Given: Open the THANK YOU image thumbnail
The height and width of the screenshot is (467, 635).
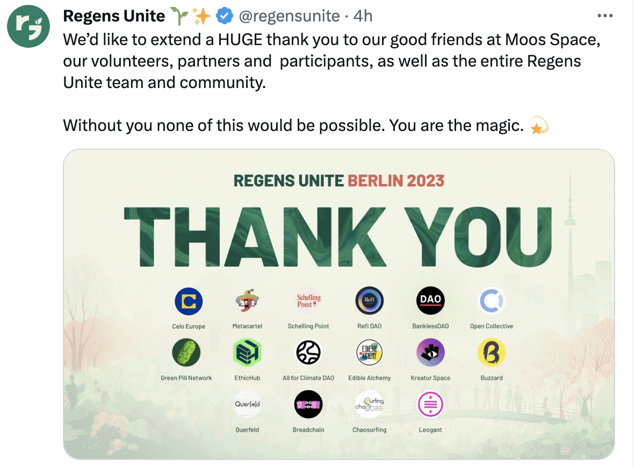Looking at the screenshot, I should pos(339,304).
